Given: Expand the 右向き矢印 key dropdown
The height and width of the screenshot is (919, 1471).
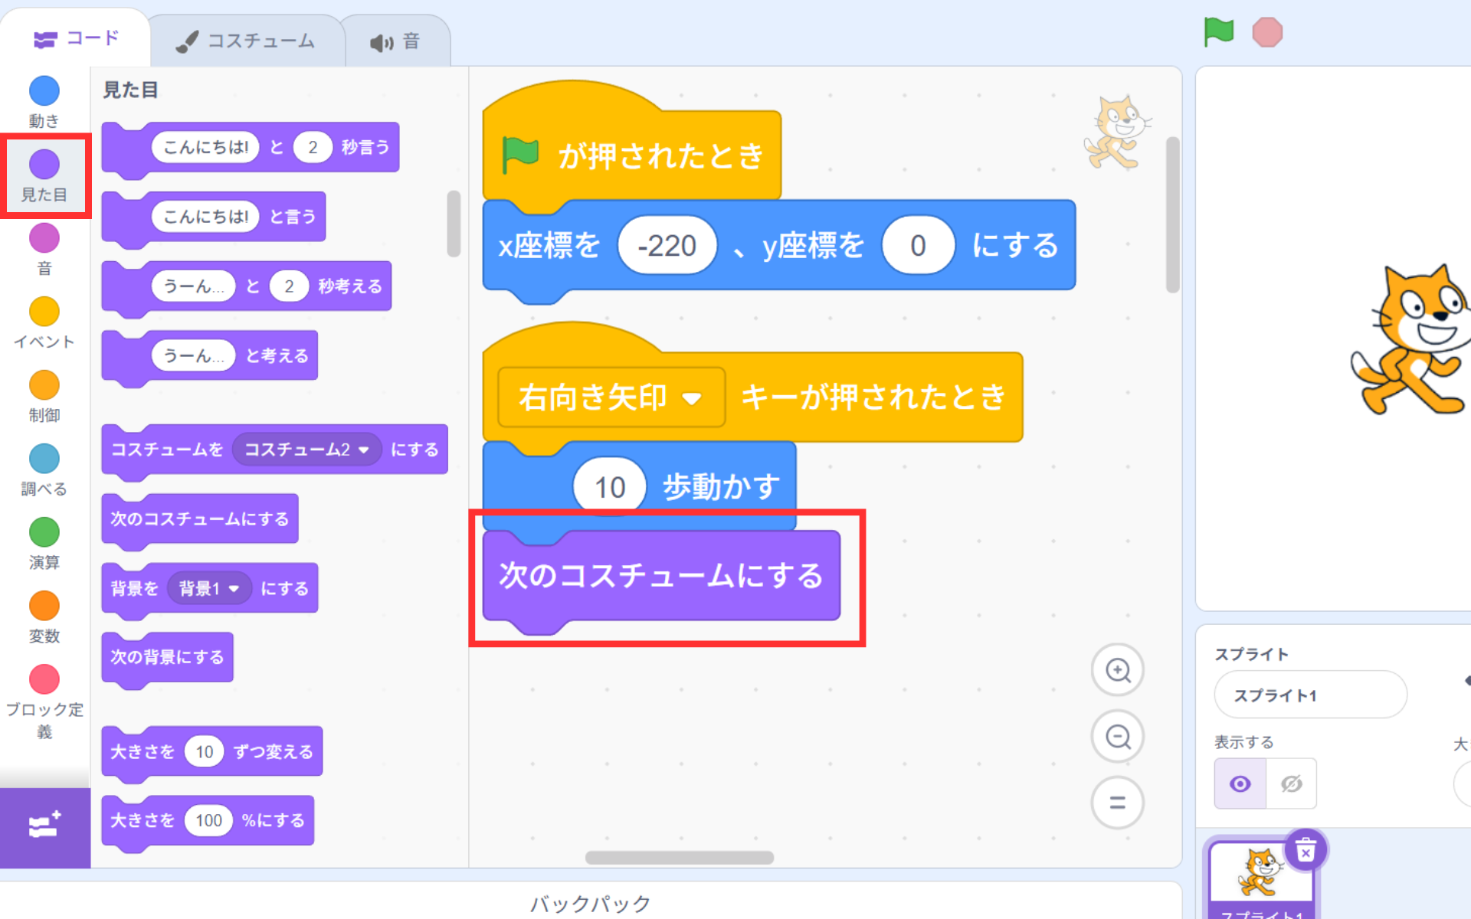Looking at the screenshot, I should point(692,398).
